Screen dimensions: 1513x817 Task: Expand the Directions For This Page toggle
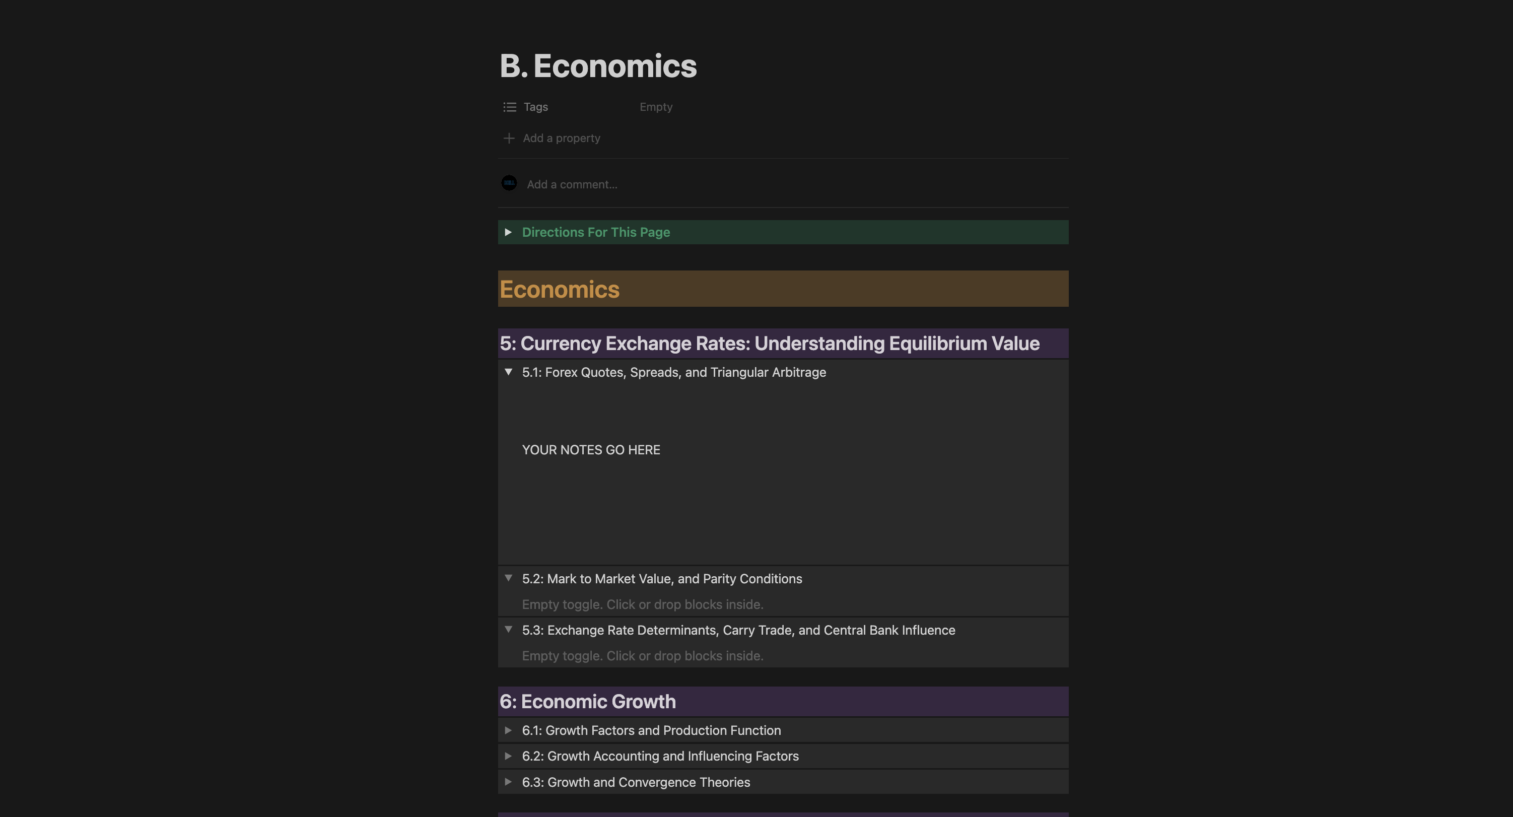[509, 232]
